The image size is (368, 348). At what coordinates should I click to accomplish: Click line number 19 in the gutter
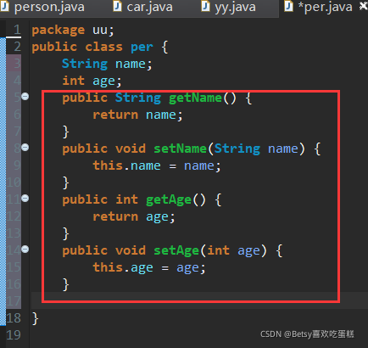14,335
